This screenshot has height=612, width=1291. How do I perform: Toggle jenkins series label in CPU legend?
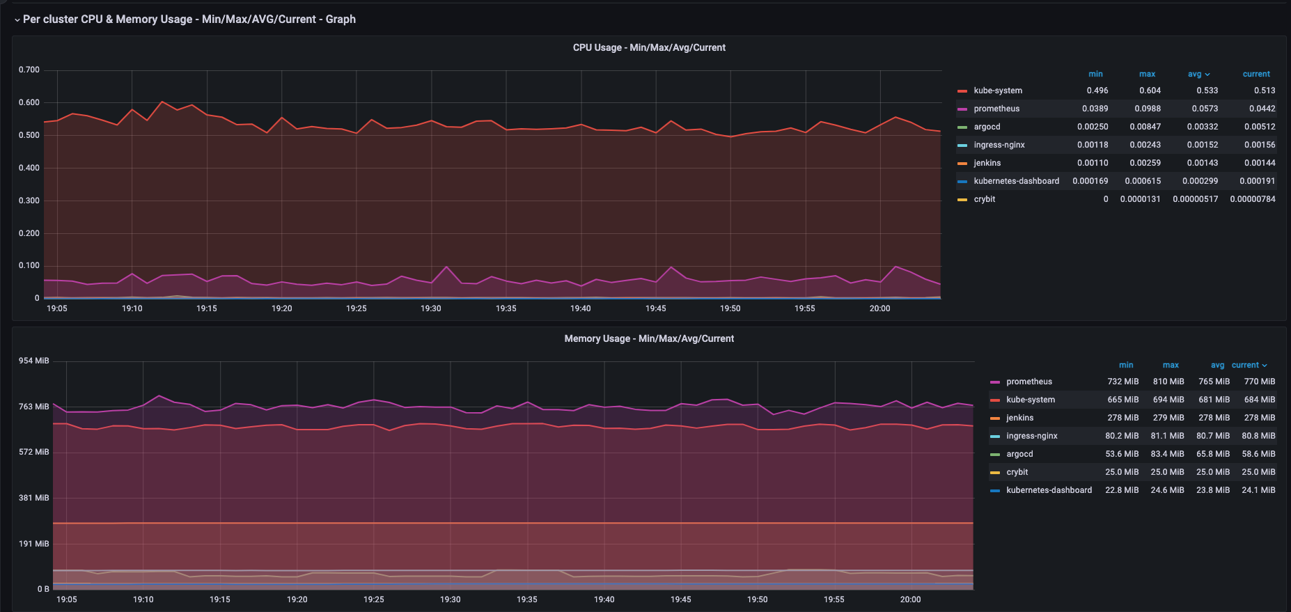pyautogui.click(x=987, y=163)
